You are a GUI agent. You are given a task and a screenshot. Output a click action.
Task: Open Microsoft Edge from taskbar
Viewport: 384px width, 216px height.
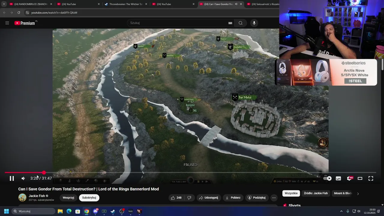[x=69, y=211]
